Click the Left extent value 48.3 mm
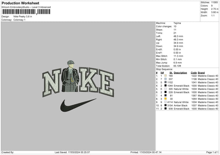This screenshot has height=155, width=220. (x=178, y=36)
